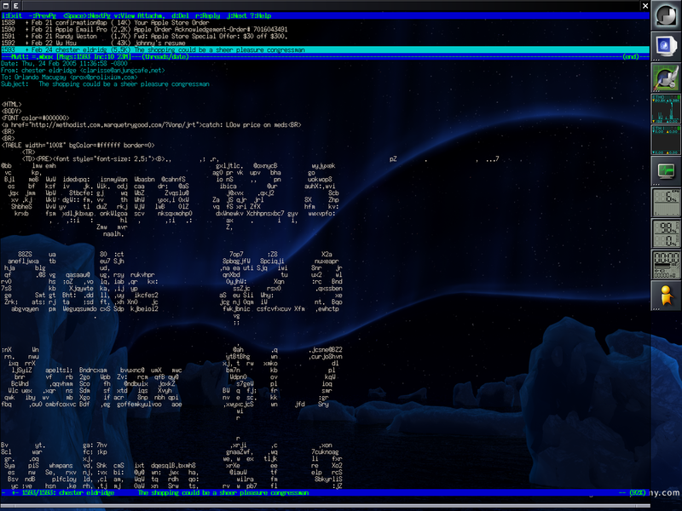682x511 pixels.
Task: Open the green heartbeat system monitor icon
Action: 666,171
